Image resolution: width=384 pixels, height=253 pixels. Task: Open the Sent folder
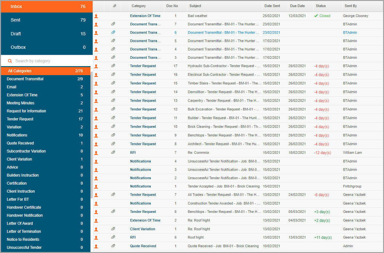[47, 20]
